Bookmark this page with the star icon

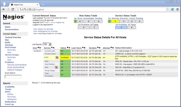(167, 9)
